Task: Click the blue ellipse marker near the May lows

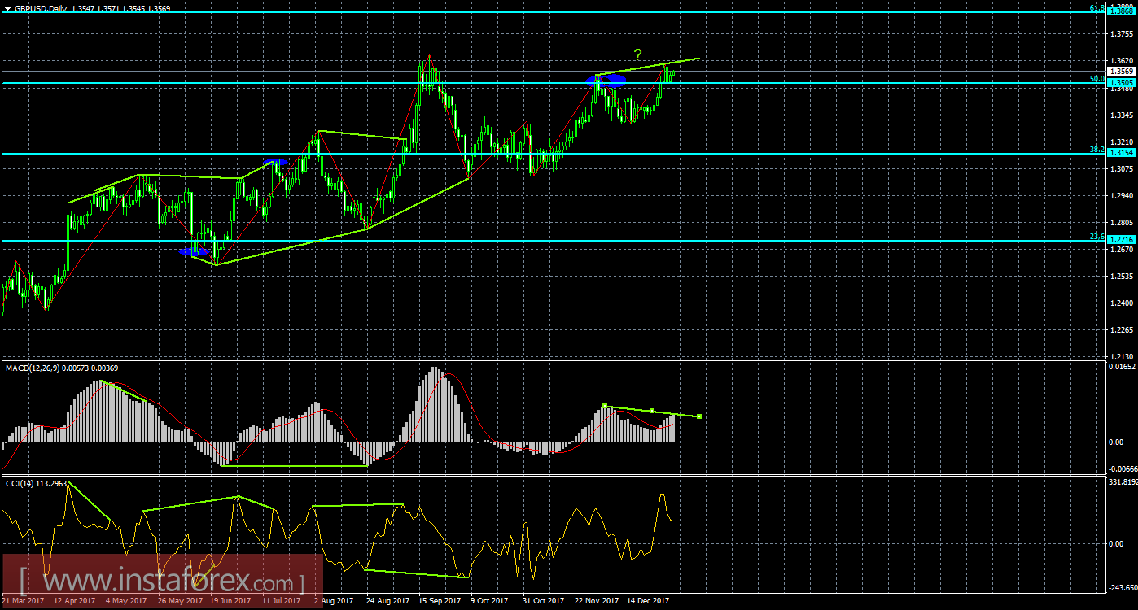Action: [x=194, y=253]
